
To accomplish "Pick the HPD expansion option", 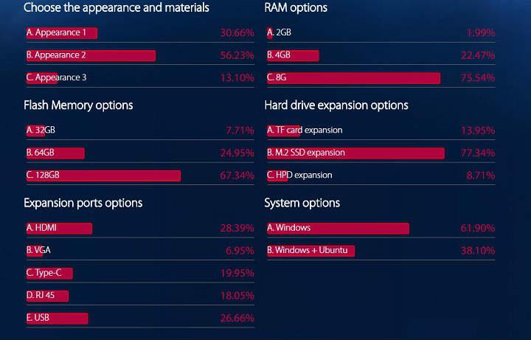I will pyautogui.click(x=299, y=176).
